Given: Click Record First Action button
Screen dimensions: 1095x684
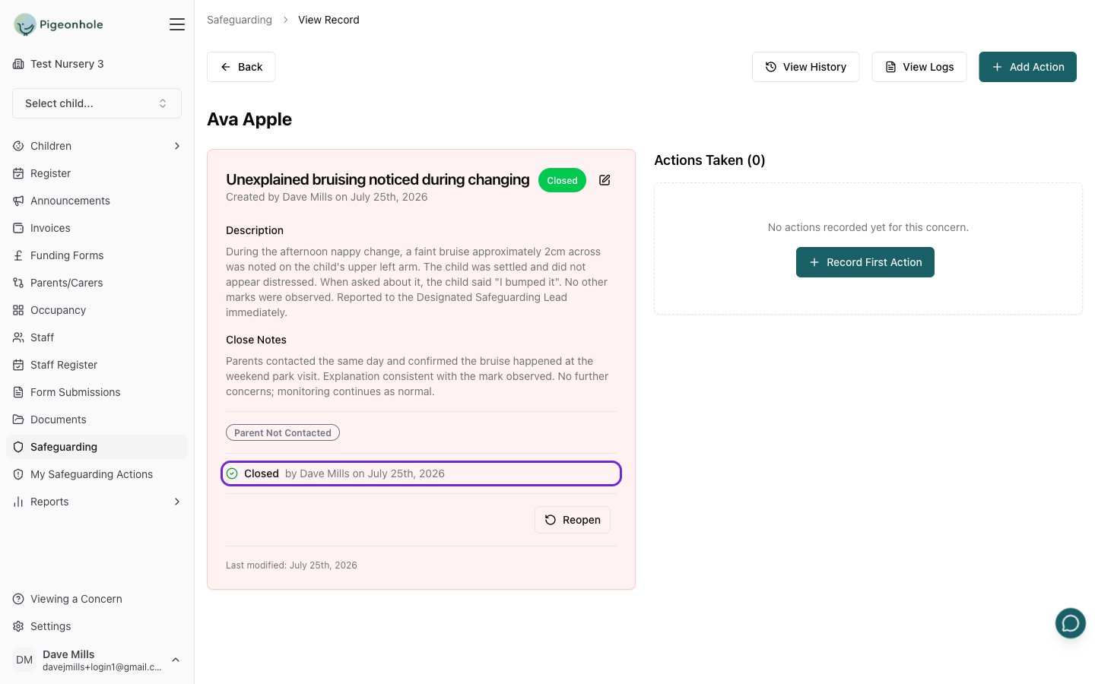Looking at the screenshot, I should pyautogui.click(x=865, y=262).
